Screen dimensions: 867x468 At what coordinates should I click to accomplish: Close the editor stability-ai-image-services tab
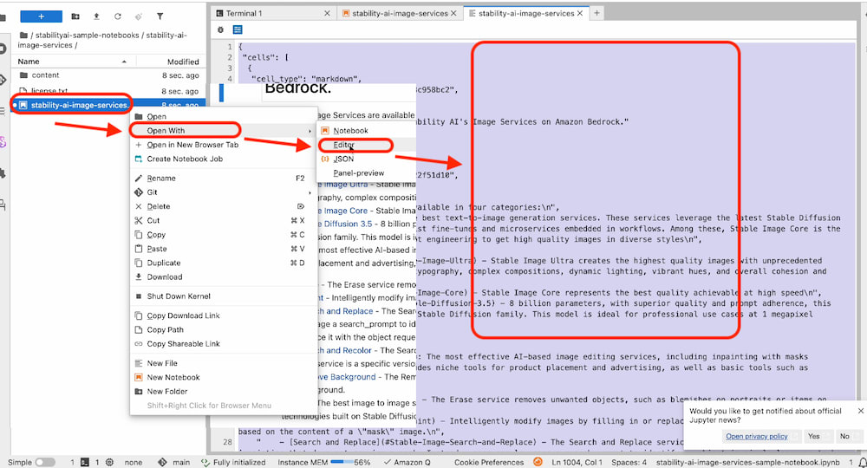click(579, 13)
